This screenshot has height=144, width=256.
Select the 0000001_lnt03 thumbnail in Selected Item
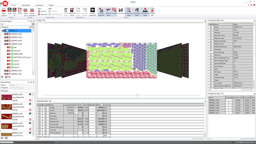7,107
